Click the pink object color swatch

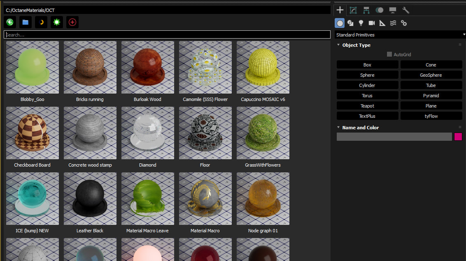(458, 137)
